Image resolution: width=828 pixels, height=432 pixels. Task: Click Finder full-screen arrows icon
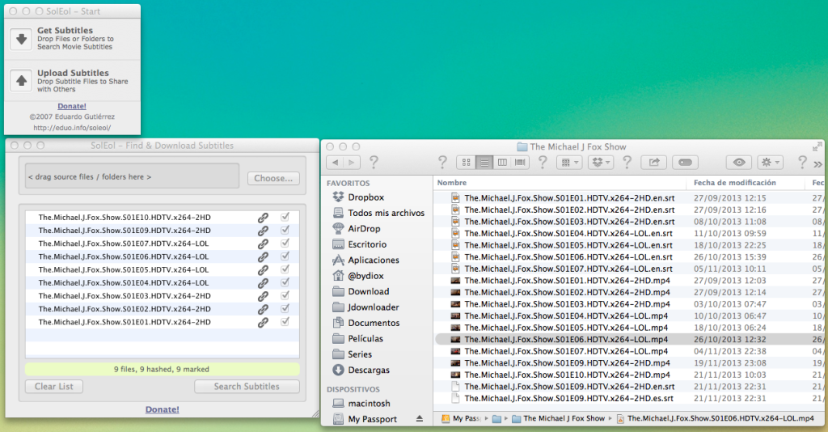(817, 146)
